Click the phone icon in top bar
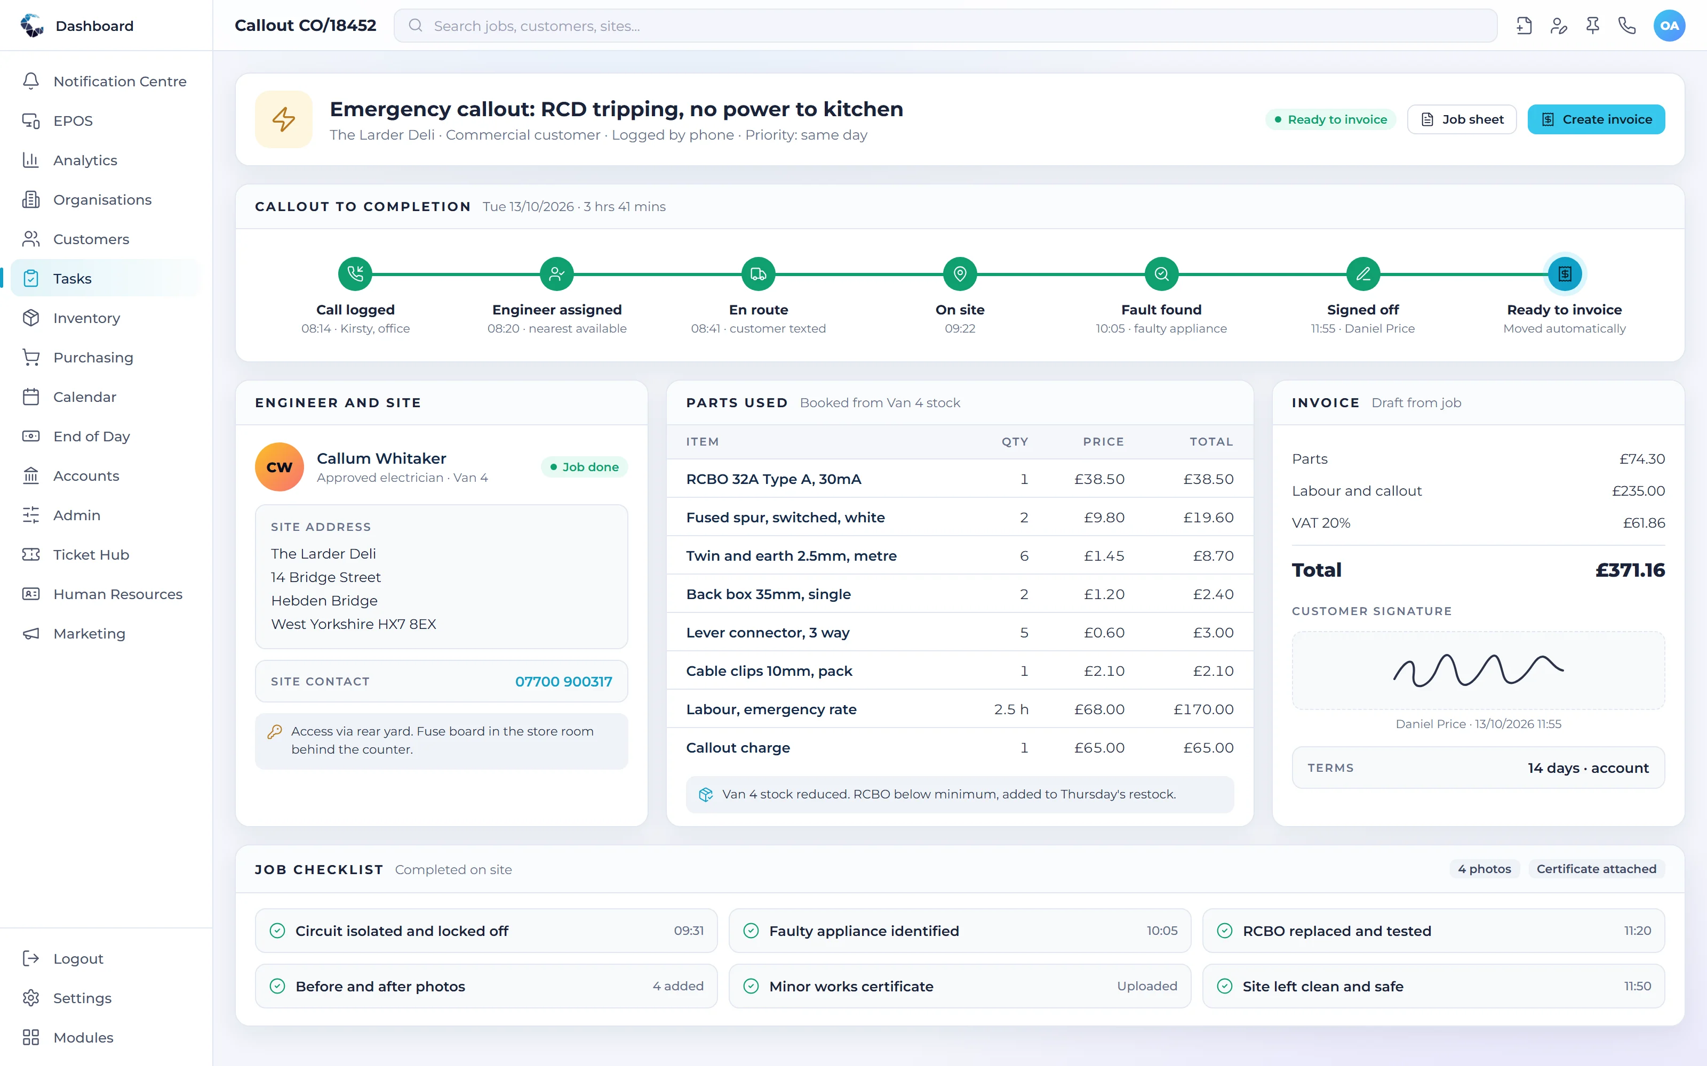 (x=1626, y=26)
